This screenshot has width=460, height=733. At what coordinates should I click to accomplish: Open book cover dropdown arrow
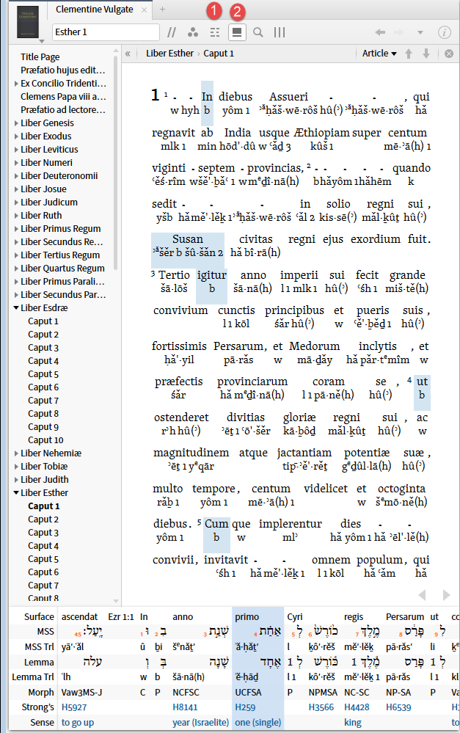42,42
